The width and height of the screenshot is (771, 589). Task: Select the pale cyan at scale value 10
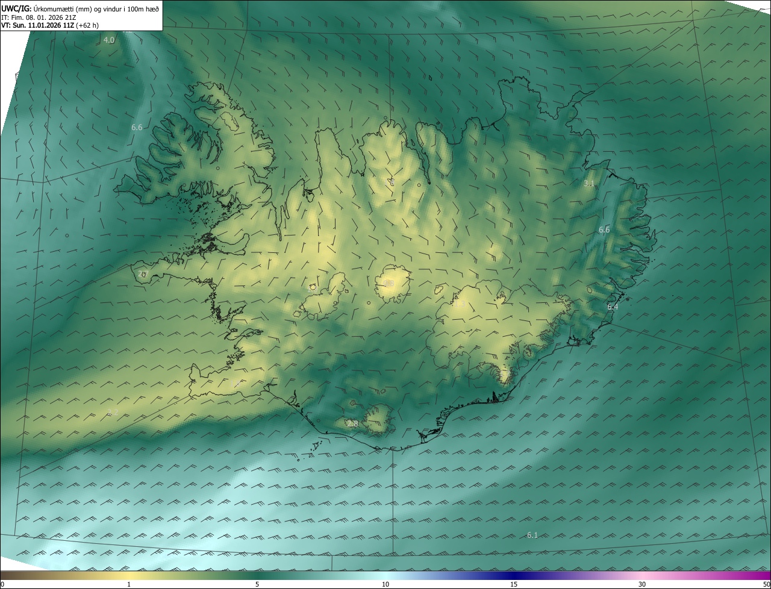click(x=385, y=575)
